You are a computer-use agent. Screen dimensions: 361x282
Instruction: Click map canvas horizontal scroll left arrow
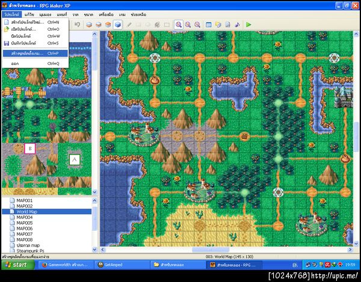click(x=103, y=250)
